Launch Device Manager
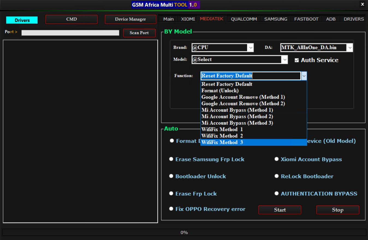Image resolution: width=368 pixels, height=240 pixels. [130, 19]
